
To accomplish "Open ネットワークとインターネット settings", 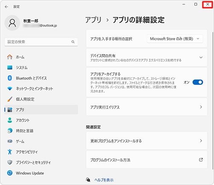I will [x=41, y=88].
